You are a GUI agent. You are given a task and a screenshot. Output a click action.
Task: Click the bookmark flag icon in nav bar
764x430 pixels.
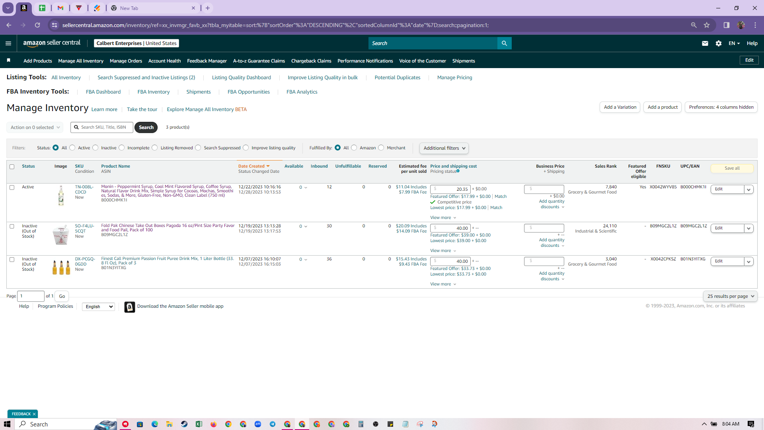pyautogui.click(x=8, y=61)
